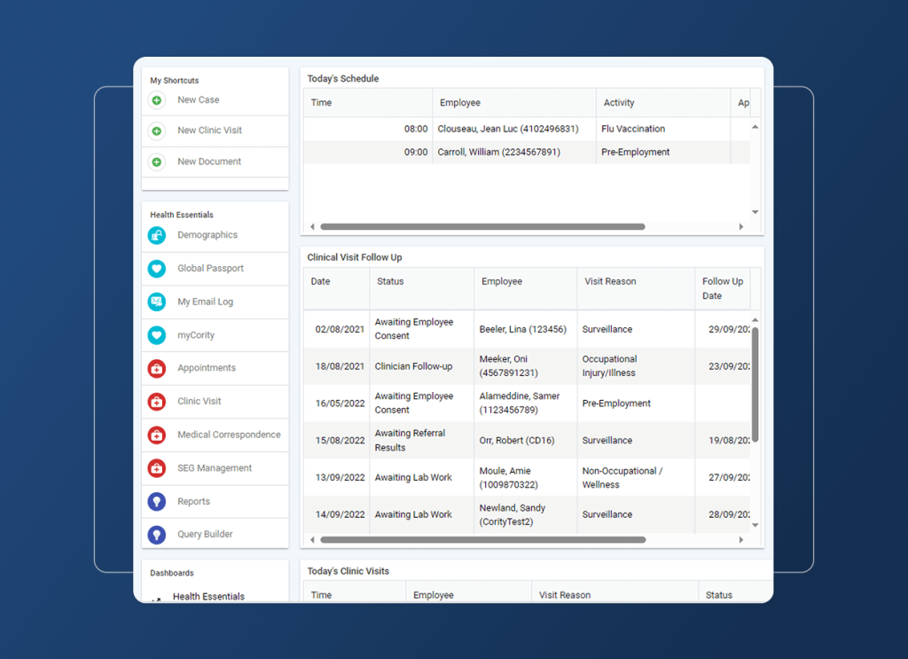Click the green plus beside New Clinic Visit

(x=157, y=130)
